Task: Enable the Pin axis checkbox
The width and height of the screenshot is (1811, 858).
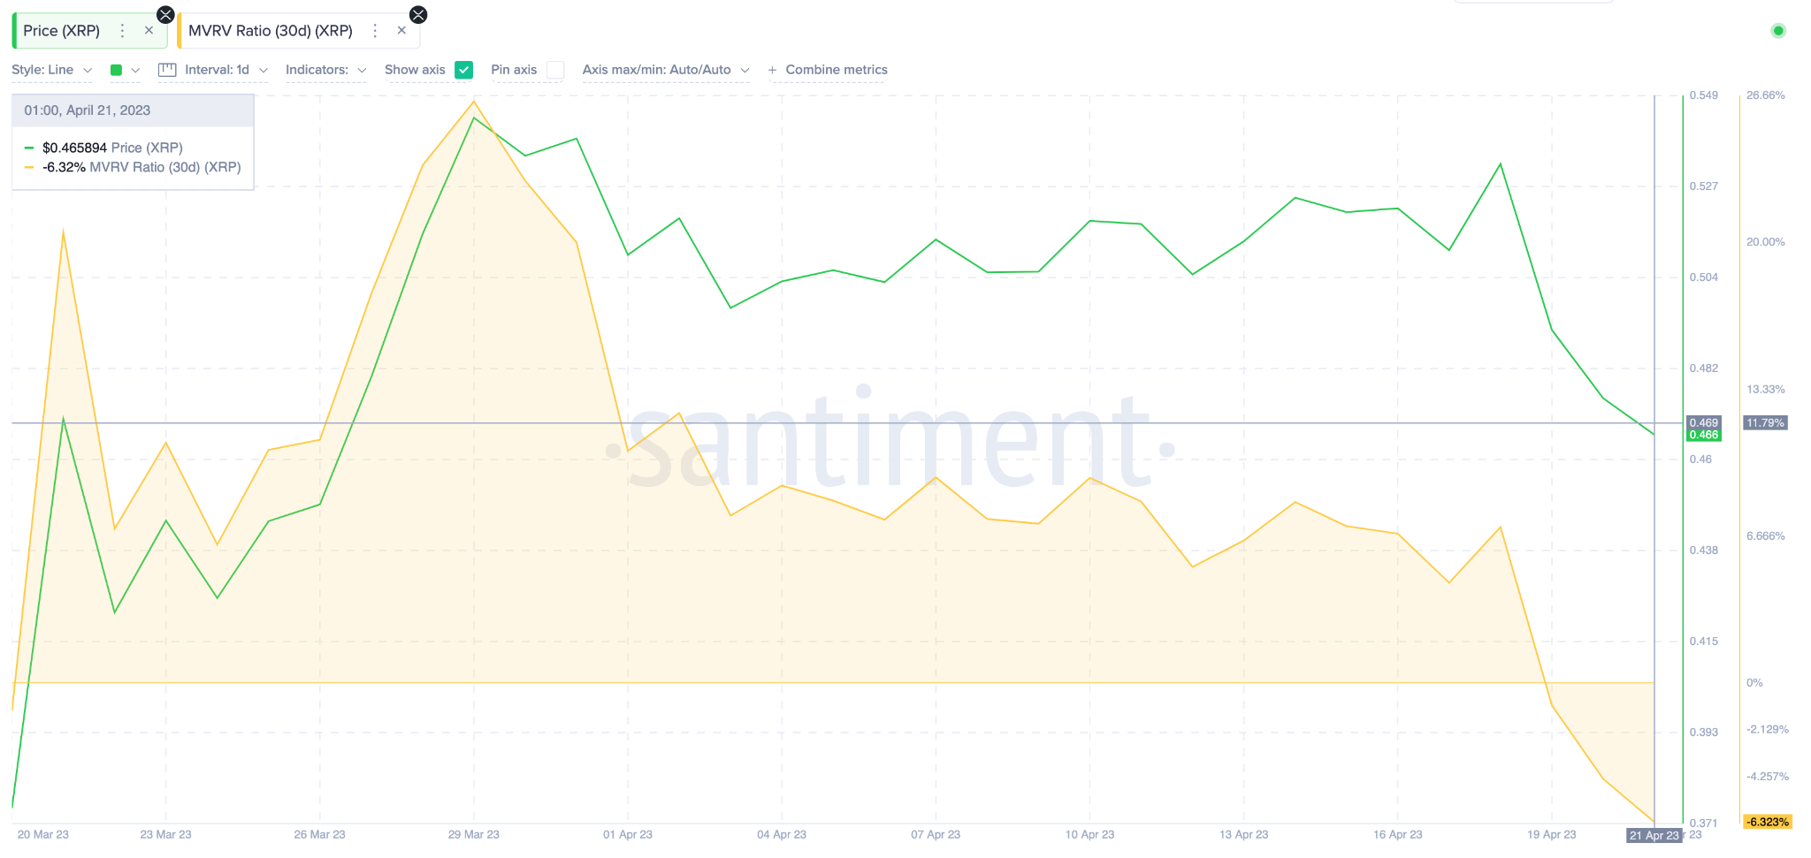Action: [x=555, y=70]
